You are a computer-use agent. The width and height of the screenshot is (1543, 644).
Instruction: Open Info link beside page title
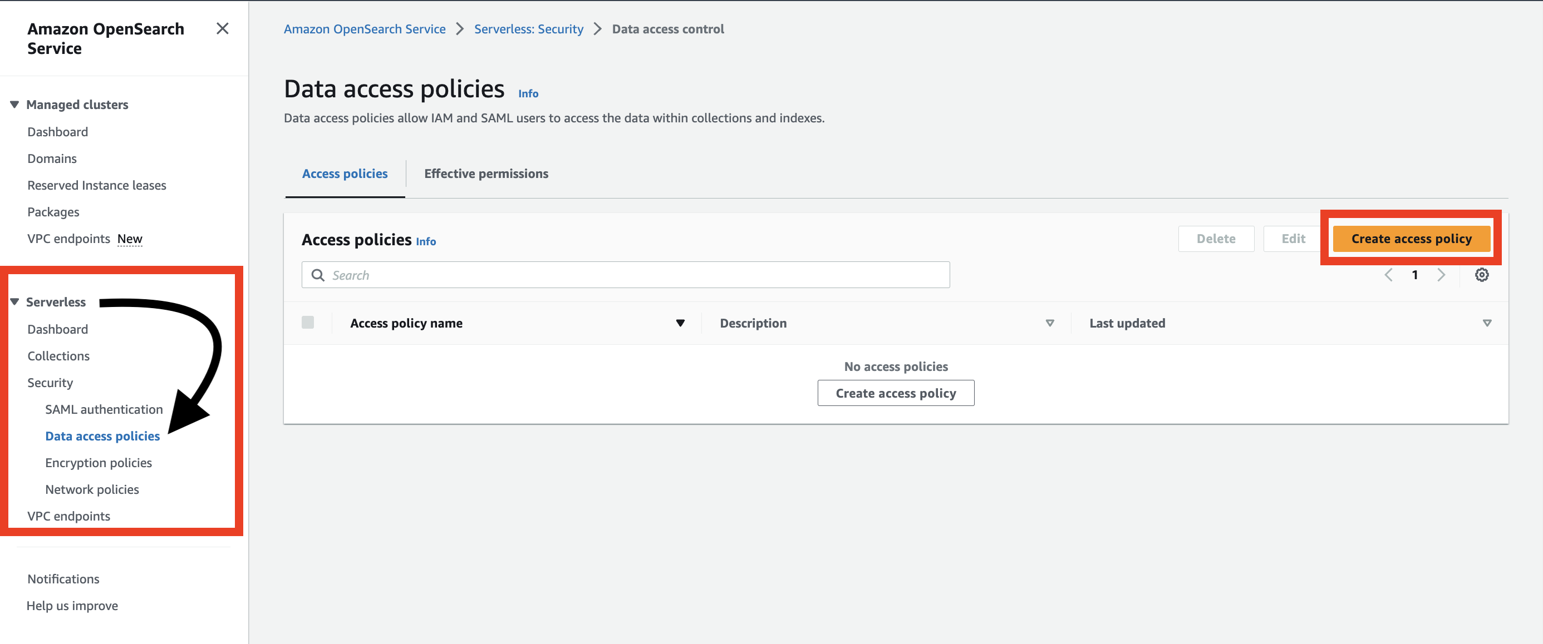[528, 93]
